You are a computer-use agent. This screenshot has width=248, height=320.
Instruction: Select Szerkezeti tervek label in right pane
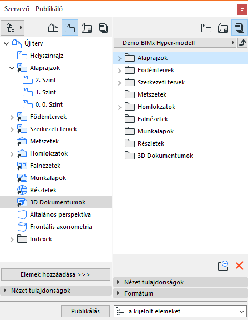161,82
